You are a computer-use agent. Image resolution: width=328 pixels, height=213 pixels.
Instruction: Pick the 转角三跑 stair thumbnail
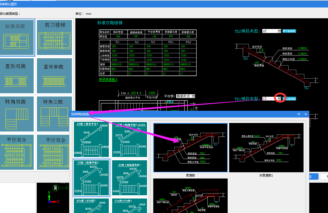pos(54,114)
